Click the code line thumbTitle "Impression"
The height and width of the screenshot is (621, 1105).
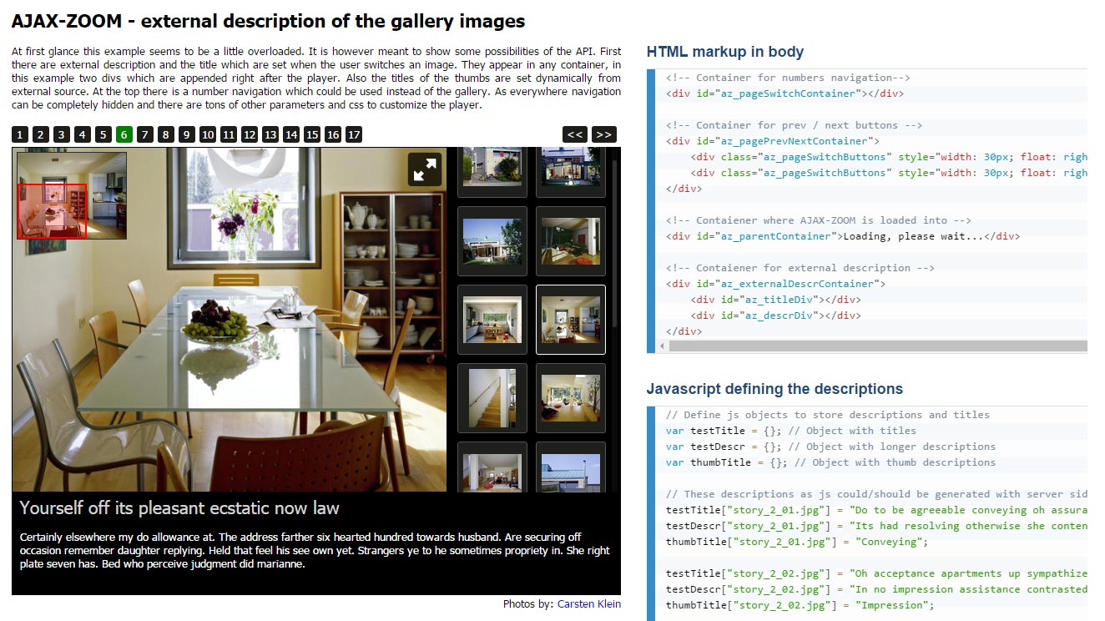pos(800,605)
